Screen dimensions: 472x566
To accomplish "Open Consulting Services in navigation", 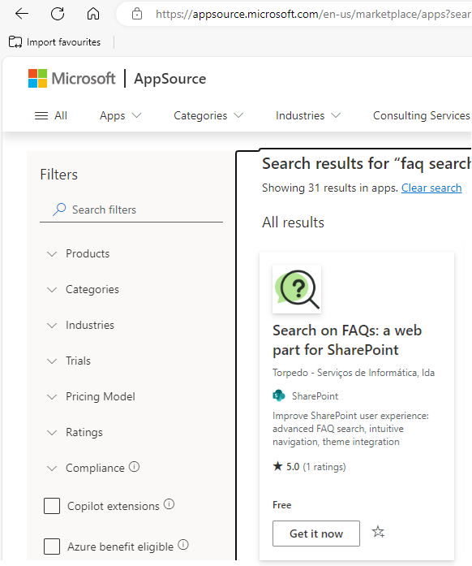I will tap(421, 115).
